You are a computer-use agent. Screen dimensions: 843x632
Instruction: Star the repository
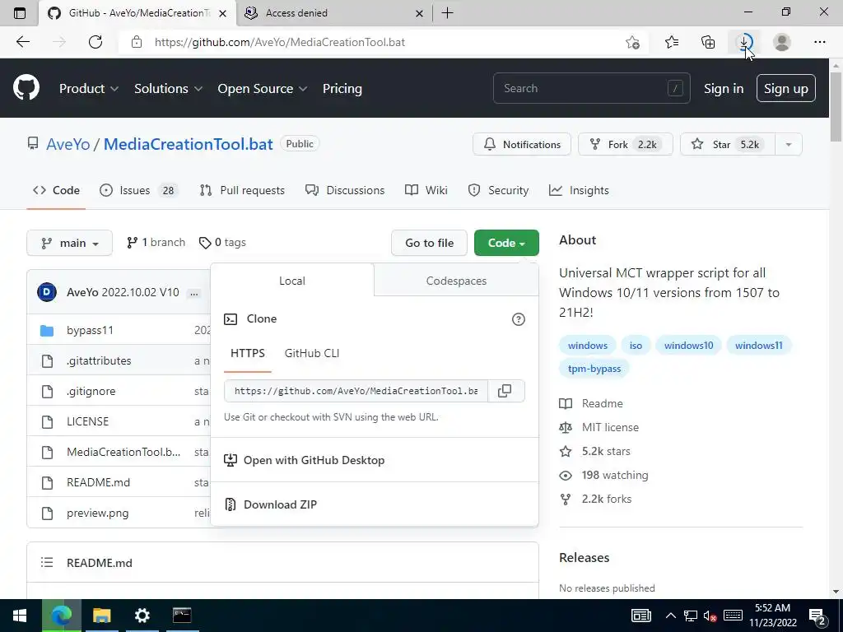[x=728, y=145]
